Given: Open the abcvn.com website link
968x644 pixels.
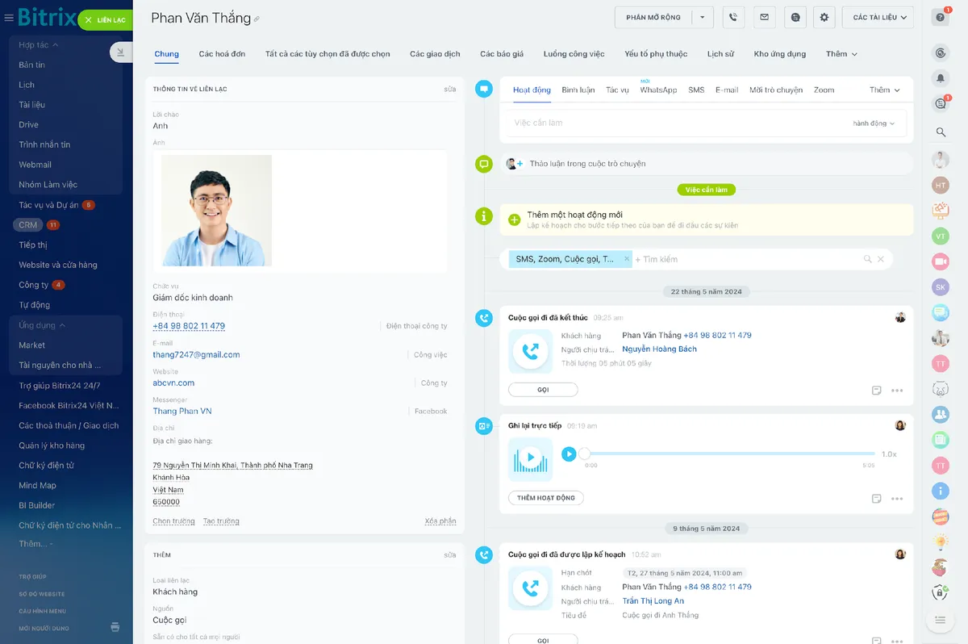Looking at the screenshot, I should click(173, 383).
